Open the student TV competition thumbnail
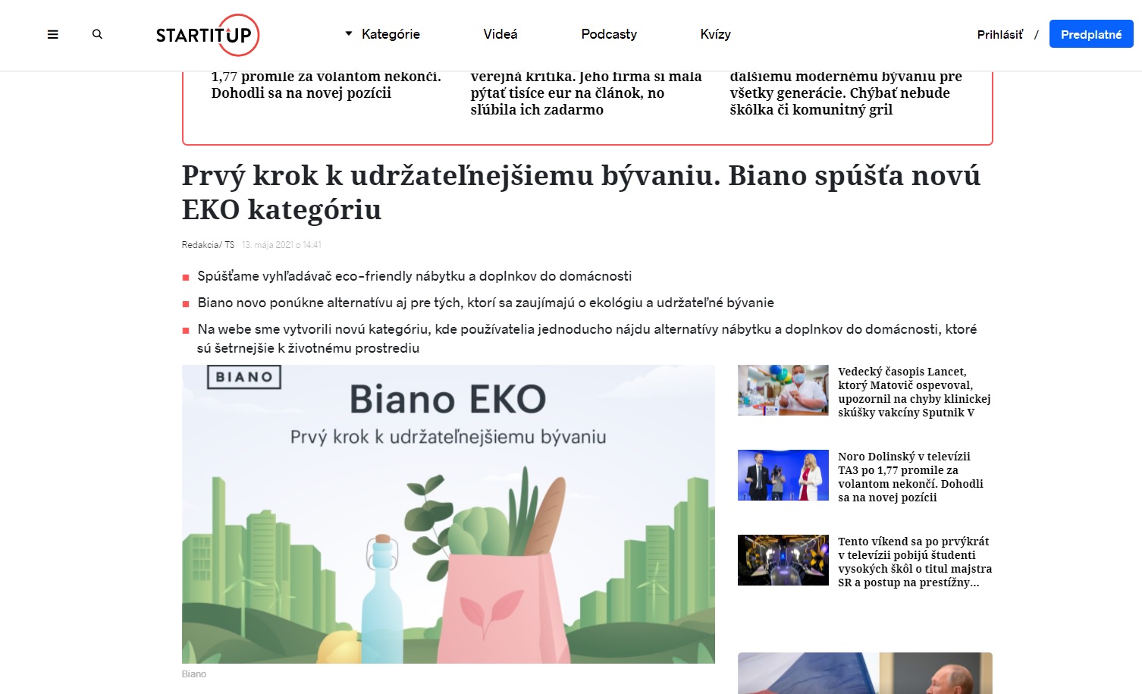Viewport: 1142px width, 694px height. [783, 561]
